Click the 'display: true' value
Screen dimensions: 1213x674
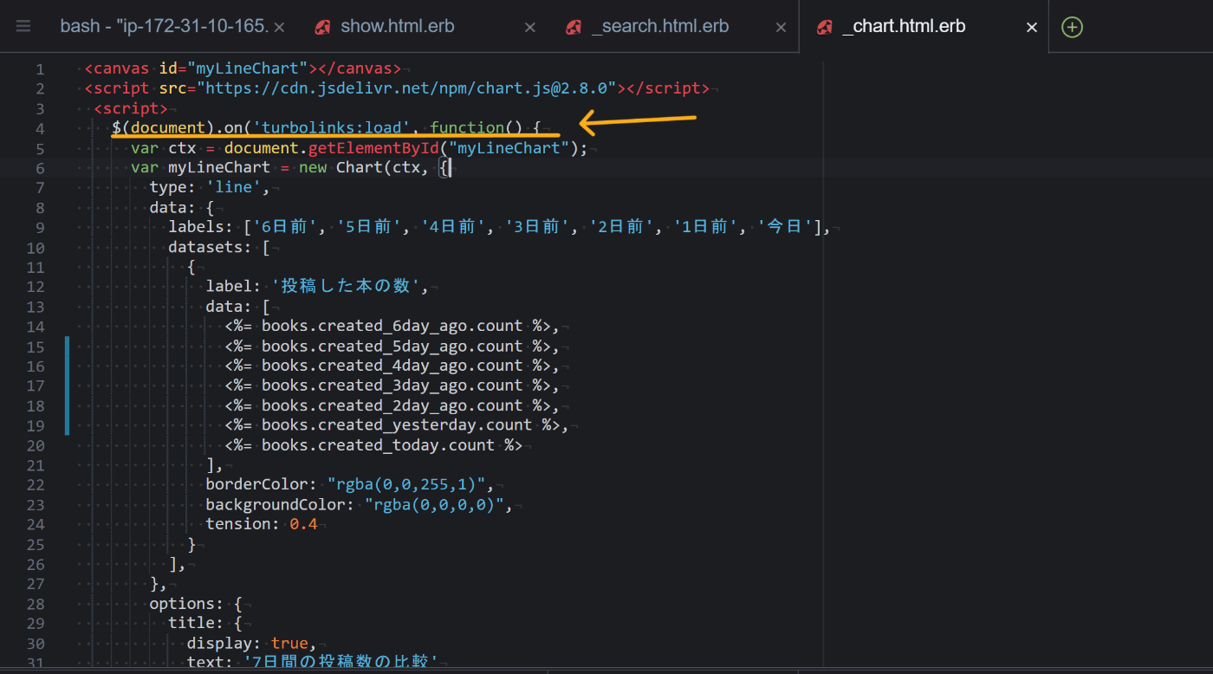[289, 644]
